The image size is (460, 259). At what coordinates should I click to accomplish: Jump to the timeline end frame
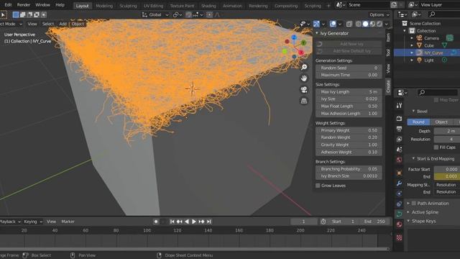208,222
